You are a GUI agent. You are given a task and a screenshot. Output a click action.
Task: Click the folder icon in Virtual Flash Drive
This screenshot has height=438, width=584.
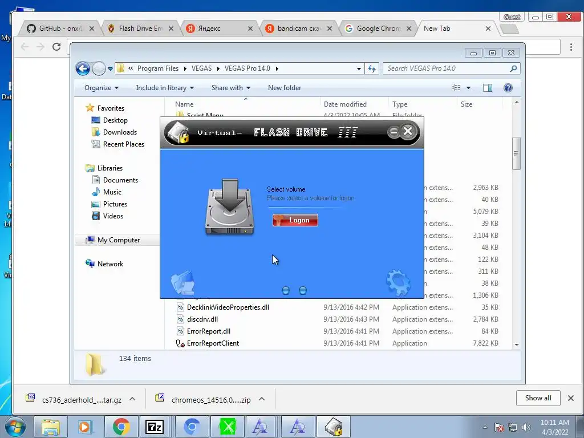(183, 283)
